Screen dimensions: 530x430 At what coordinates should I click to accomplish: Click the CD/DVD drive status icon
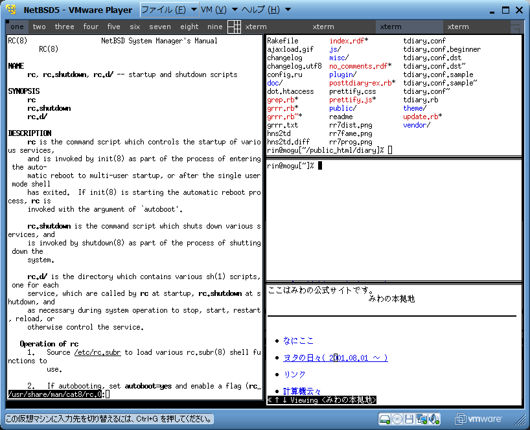click(x=397, y=419)
